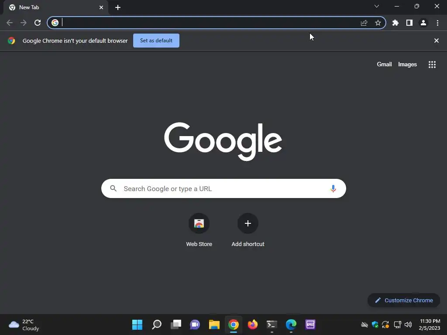Open CPU-Z app on taskbar
The image size is (447, 335).
[x=310, y=325]
